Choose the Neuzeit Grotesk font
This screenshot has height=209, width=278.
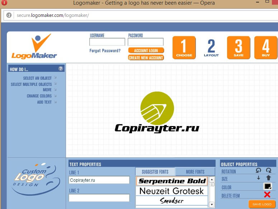(x=172, y=191)
